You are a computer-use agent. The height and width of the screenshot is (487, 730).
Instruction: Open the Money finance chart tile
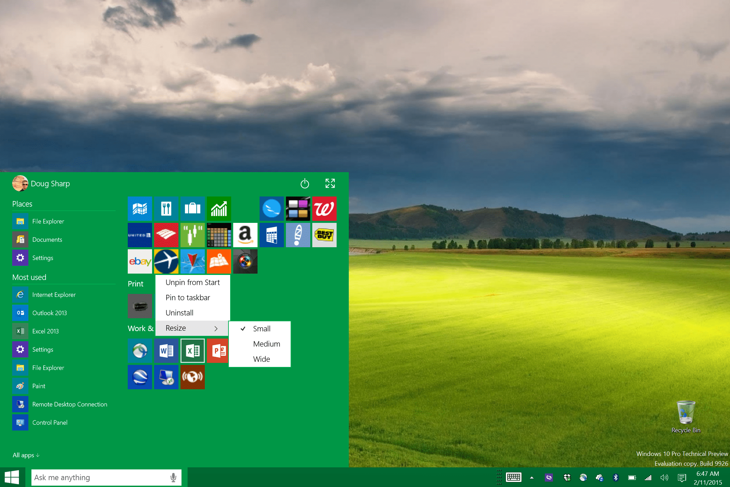click(219, 209)
